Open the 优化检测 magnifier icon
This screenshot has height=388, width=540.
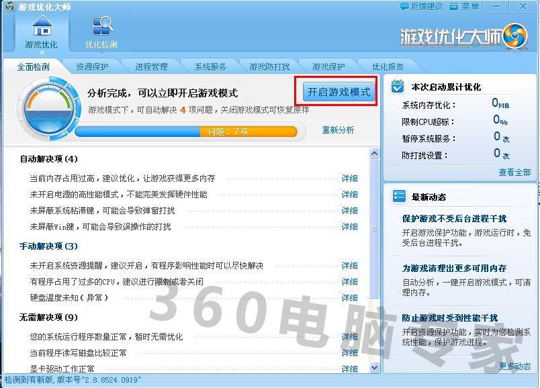[x=102, y=26]
